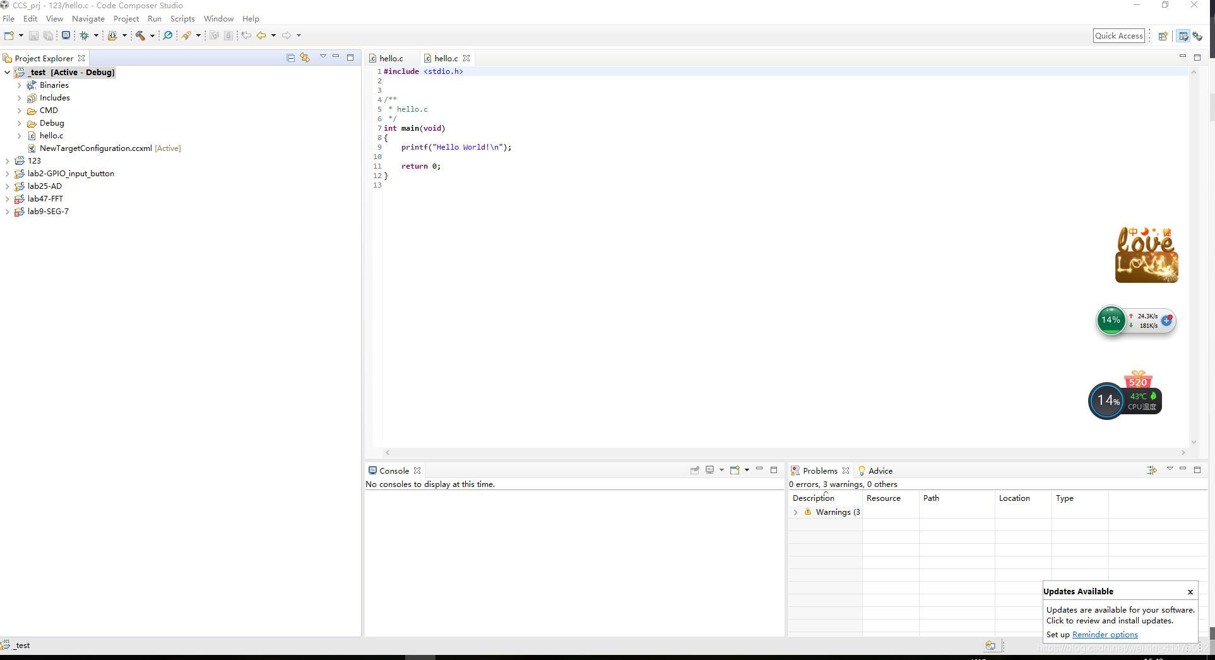Select the lab2-GPIO_input_button project
The width and height of the screenshot is (1215, 660).
pos(71,174)
